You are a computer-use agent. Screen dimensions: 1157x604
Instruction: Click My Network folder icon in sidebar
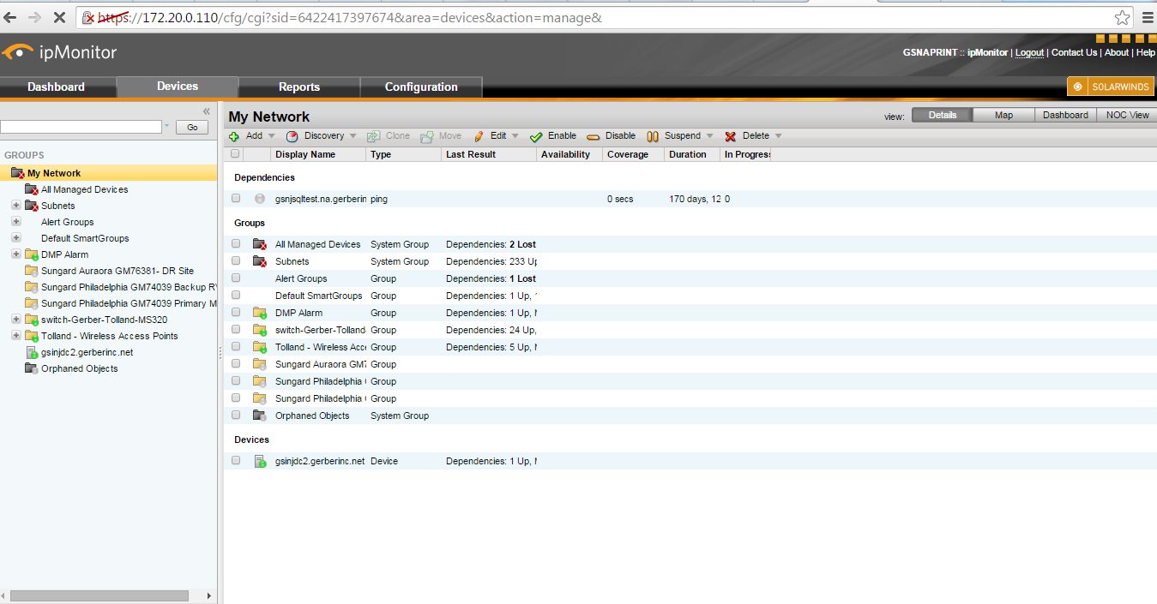tap(18, 173)
